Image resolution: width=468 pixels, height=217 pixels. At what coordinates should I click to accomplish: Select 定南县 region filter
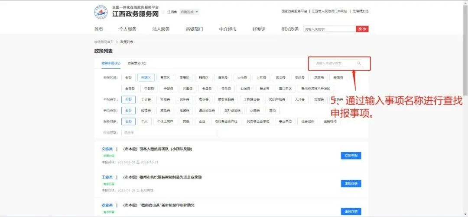[x=338, y=78]
